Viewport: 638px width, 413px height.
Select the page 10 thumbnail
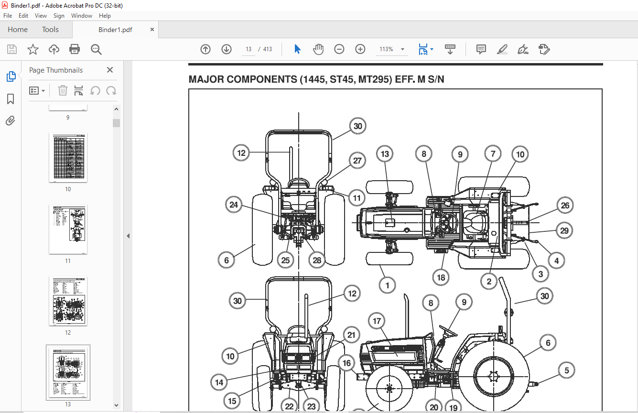point(68,158)
